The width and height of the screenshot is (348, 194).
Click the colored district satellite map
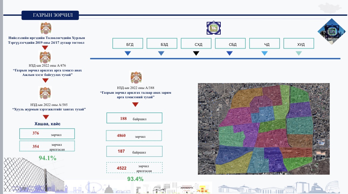tap(264, 129)
